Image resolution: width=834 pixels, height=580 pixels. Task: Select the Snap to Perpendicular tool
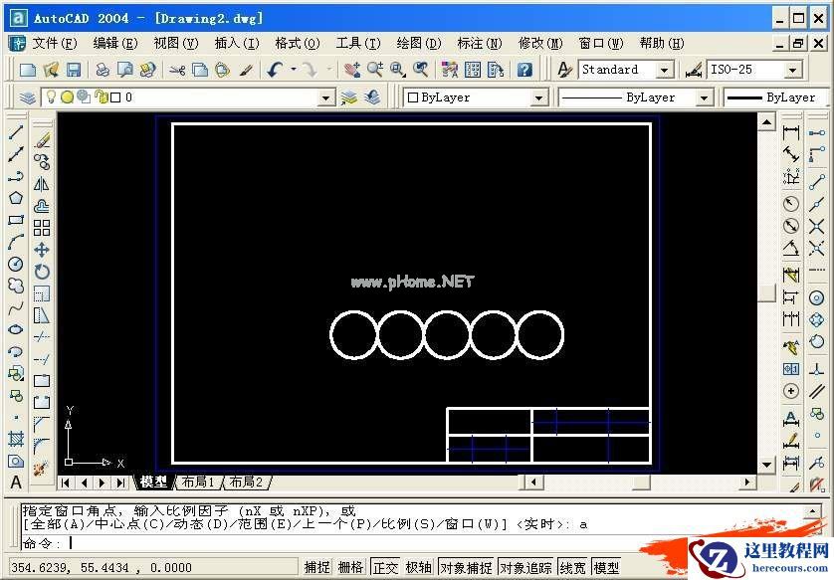point(816,368)
